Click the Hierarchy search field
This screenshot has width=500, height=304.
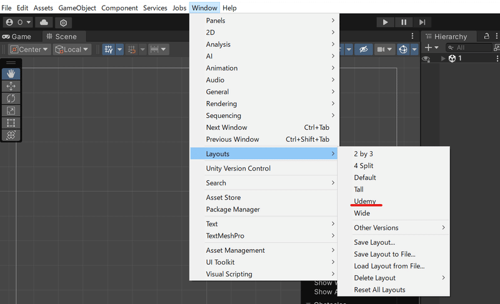coord(469,47)
